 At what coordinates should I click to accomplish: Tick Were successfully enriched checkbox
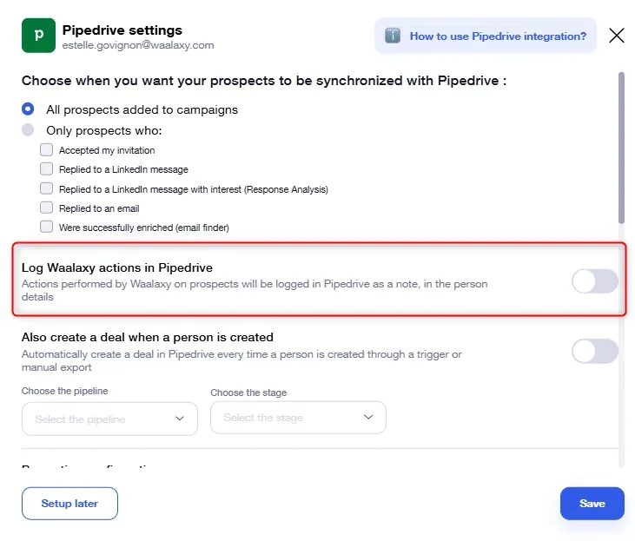coord(47,227)
